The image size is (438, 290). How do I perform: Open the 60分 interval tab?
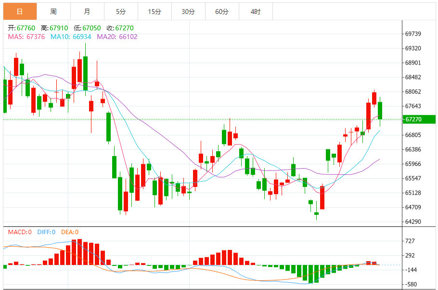click(x=222, y=12)
